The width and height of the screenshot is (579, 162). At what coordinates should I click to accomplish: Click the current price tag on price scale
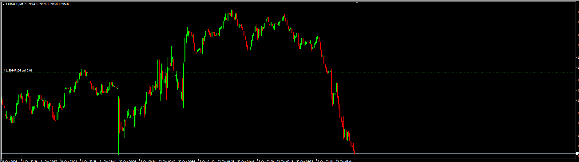click(x=577, y=153)
